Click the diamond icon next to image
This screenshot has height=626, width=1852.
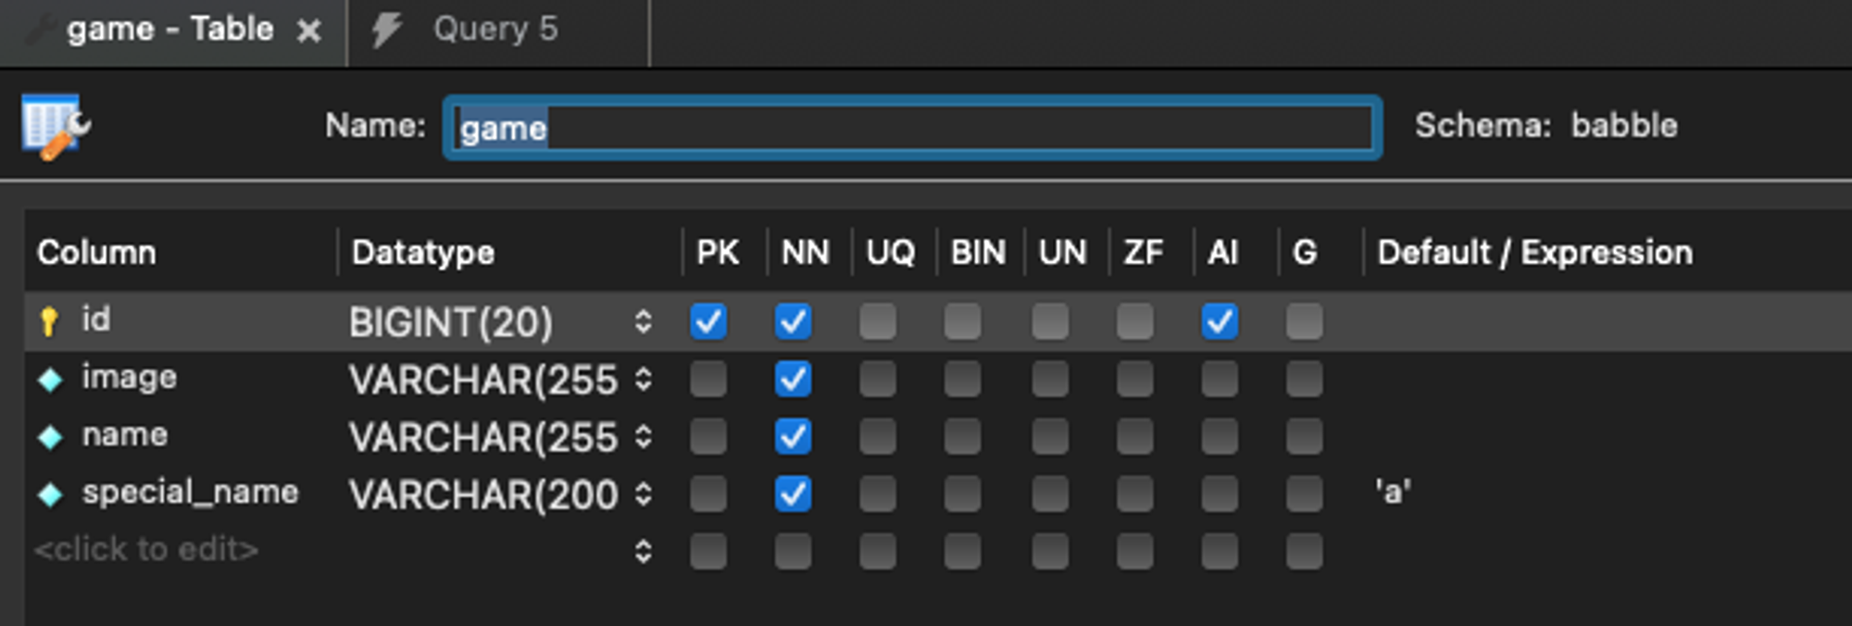50,379
